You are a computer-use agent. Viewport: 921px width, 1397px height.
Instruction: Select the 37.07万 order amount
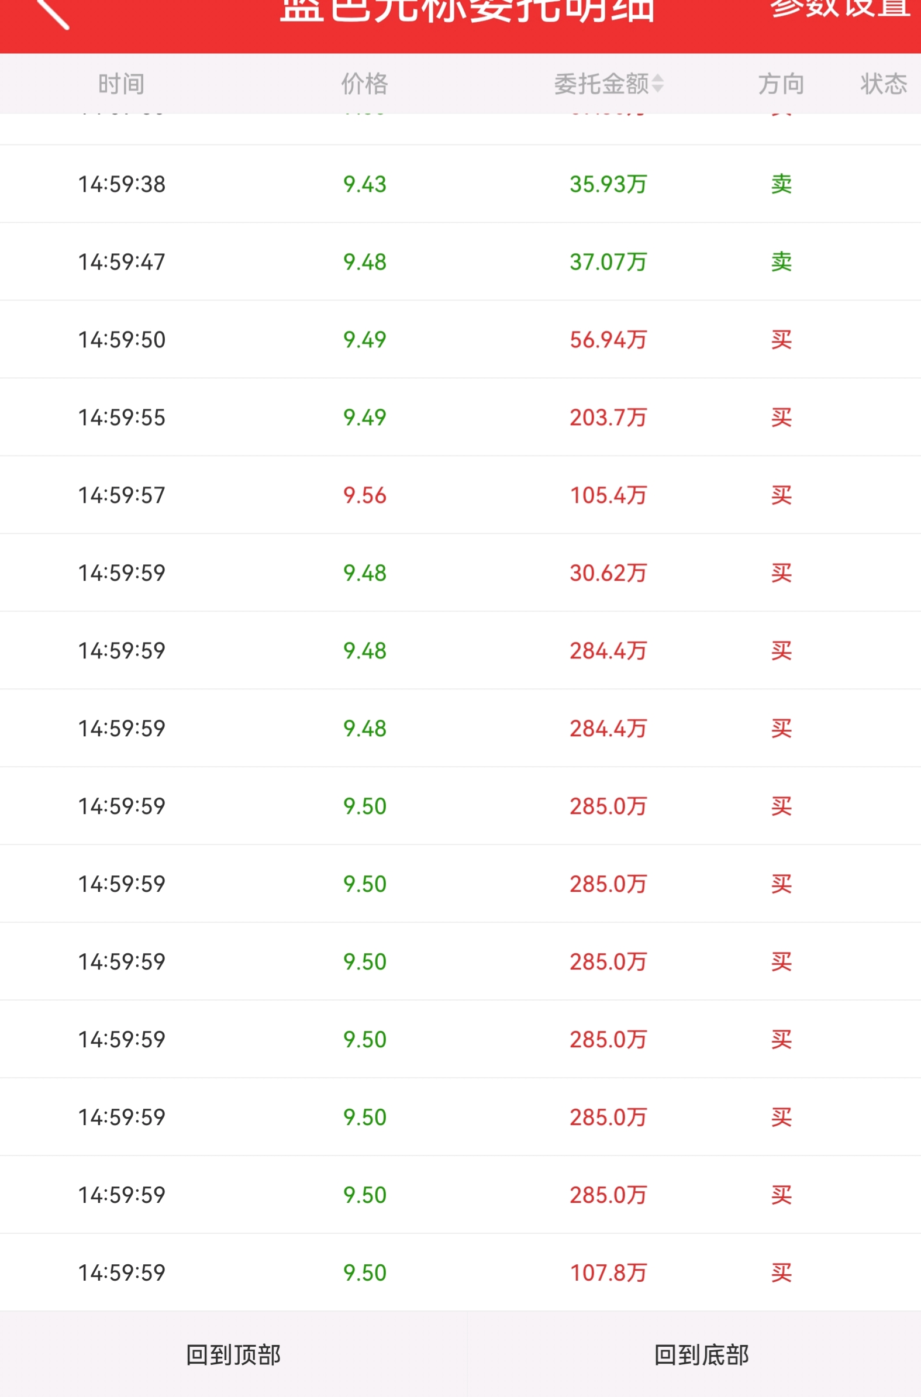[x=608, y=262]
